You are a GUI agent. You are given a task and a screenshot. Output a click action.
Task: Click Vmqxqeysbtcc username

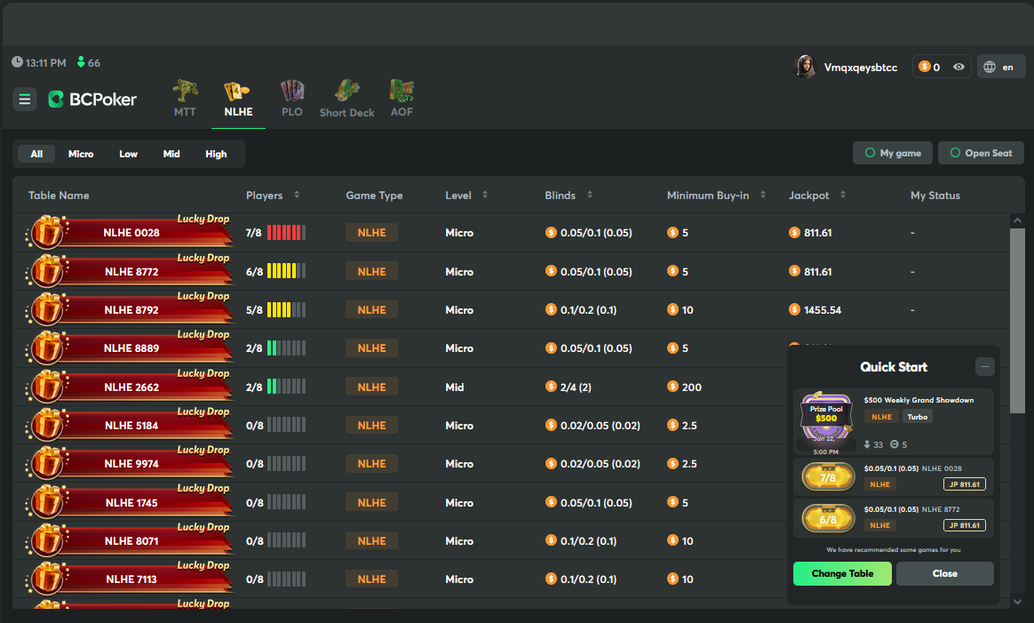[861, 68]
